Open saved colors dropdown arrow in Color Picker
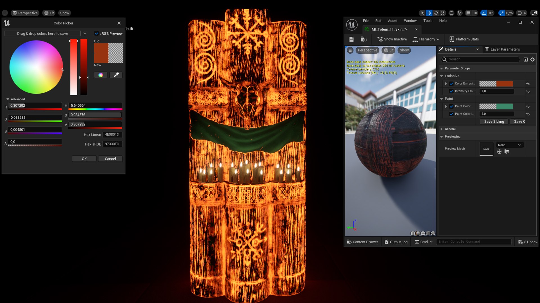540x303 pixels. tap(85, 33)
